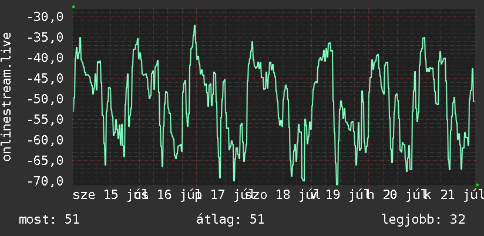Click the -40,0 Y-axis label
Viewport: 484px width, 236px height.
[45, 58]
